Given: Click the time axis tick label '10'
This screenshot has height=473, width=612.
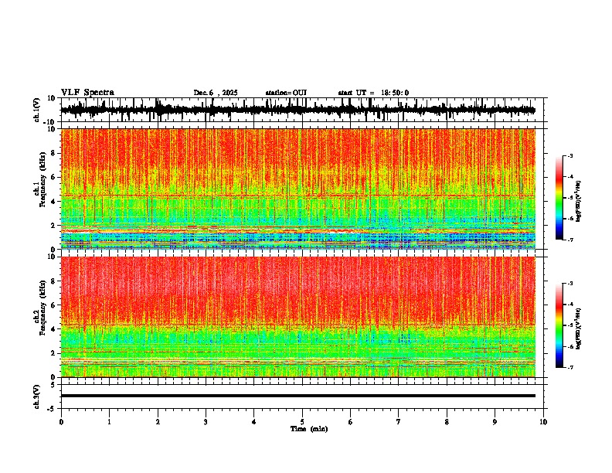Looking at the screenshot, I should tap(543, 422).
